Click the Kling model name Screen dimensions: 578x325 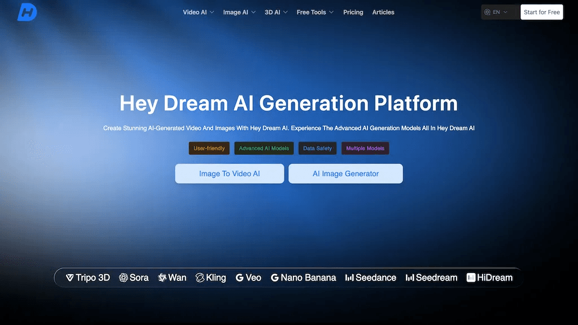(x=216, y=278)
